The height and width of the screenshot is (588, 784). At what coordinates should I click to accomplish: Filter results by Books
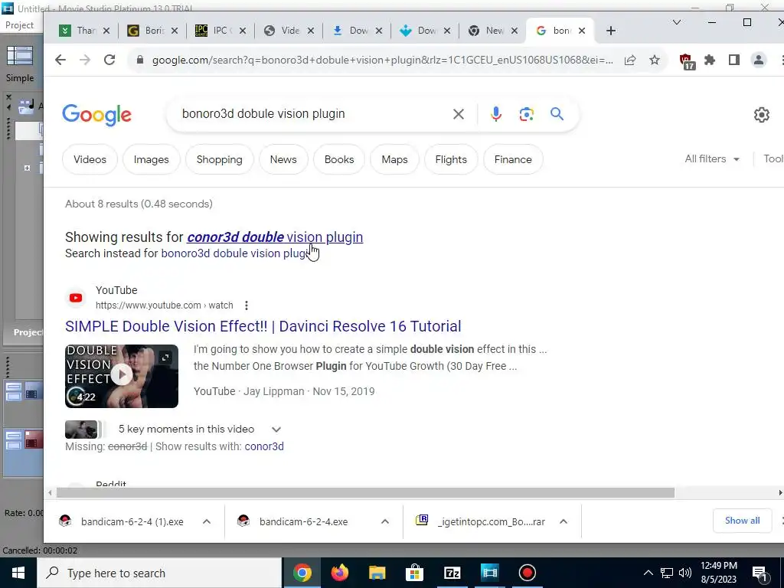pos(339,159)
